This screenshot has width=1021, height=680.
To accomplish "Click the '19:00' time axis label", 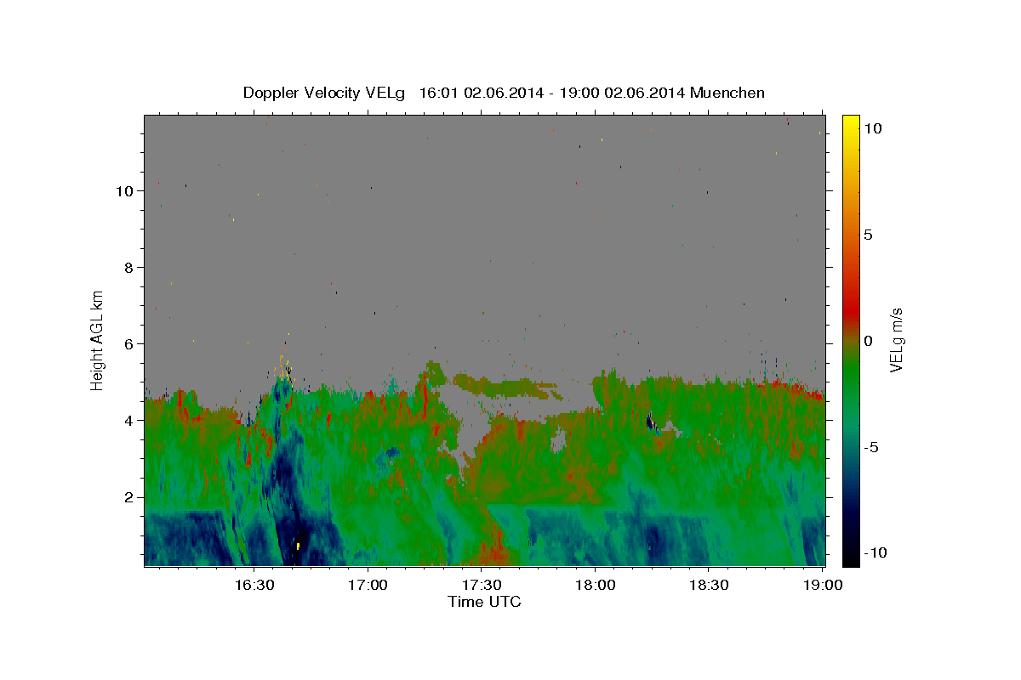I will coord(822,585).
